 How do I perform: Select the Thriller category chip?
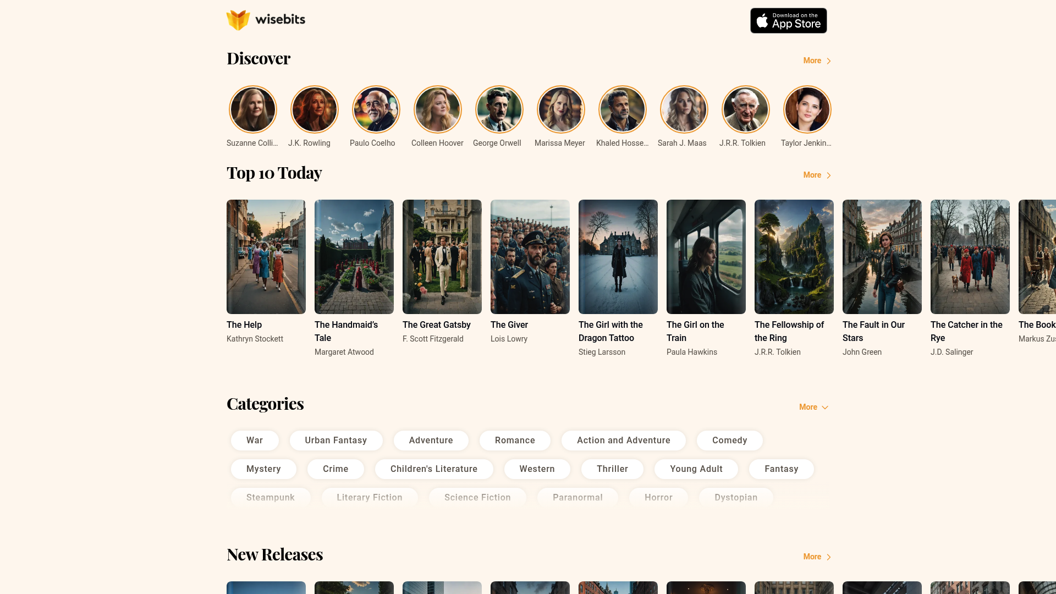click(612, 469)
